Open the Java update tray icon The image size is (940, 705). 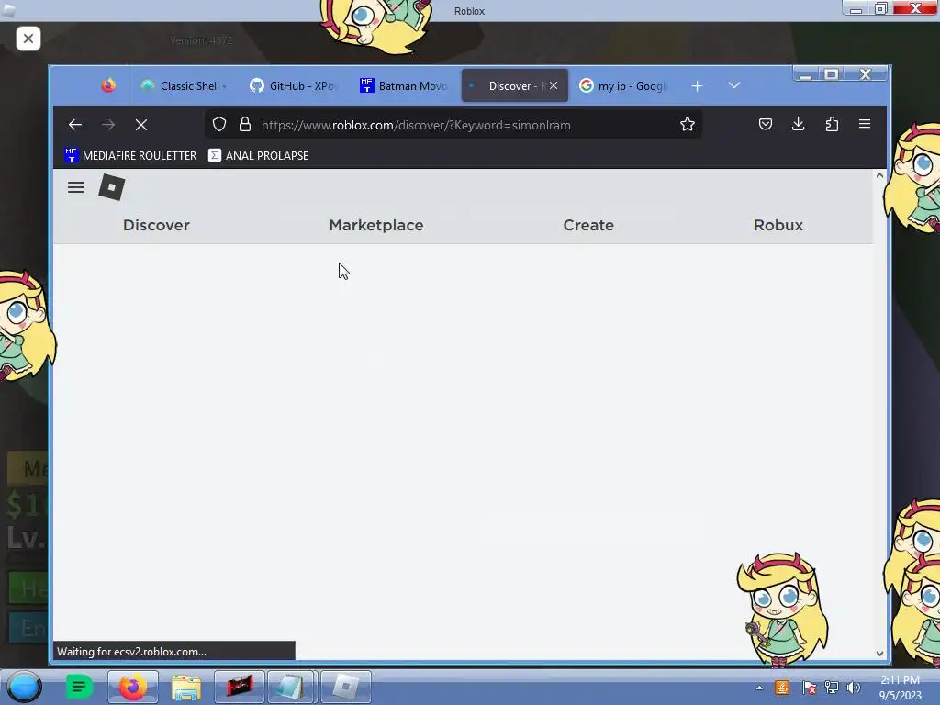(782, 688)
